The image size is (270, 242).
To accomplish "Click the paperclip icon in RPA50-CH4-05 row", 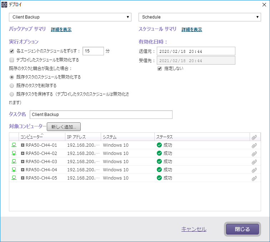I will (254, 178).
